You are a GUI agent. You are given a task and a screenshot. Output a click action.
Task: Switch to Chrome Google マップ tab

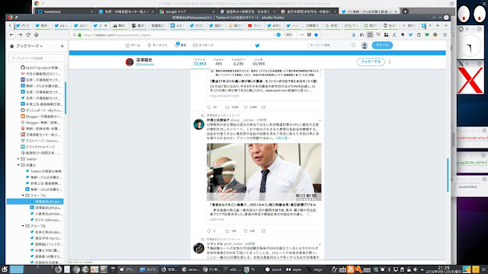coord(187,11)
